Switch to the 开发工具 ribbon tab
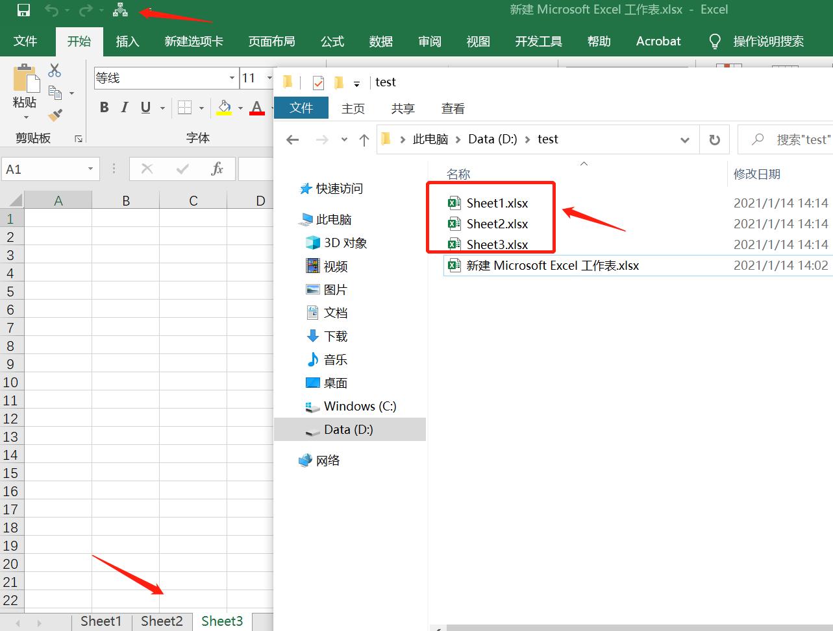This screenshot has height=631, width=833. tap(538, 42)
